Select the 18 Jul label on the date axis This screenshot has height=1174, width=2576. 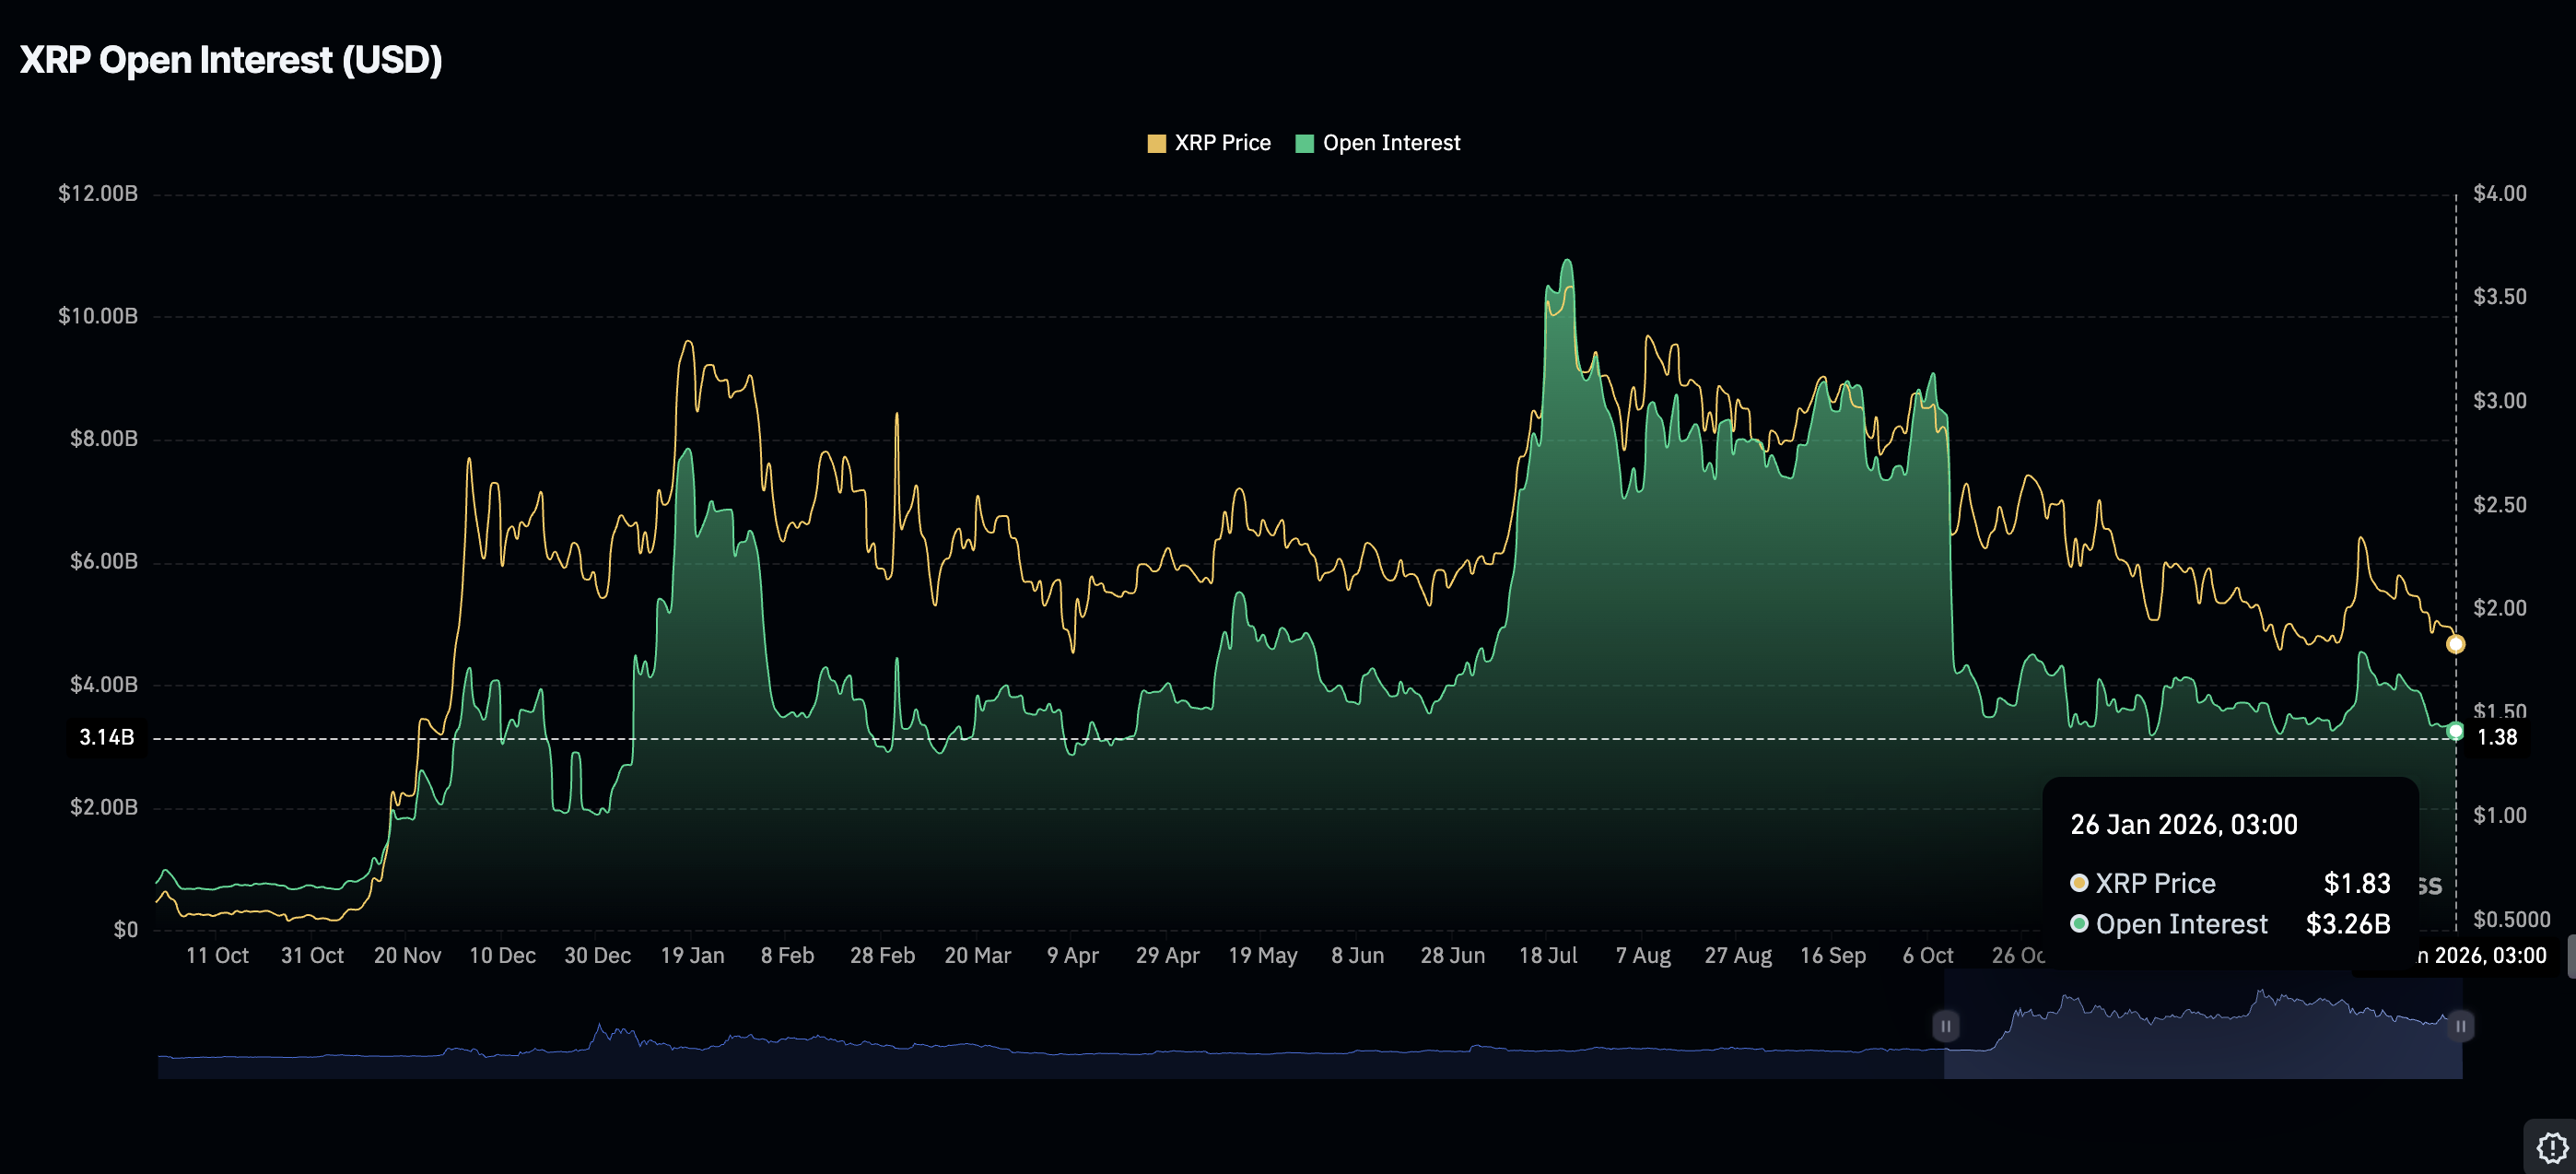pos(1549,955)
